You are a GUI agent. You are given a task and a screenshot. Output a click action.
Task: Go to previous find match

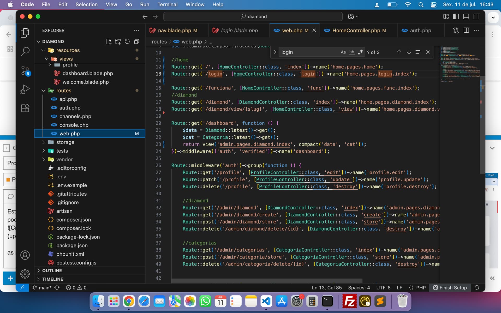coord(399,52)
